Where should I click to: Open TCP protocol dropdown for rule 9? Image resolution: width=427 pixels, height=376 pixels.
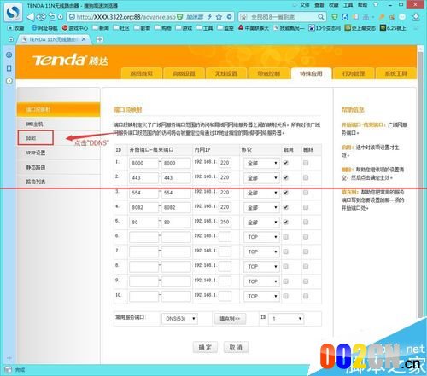click(261, 281)
